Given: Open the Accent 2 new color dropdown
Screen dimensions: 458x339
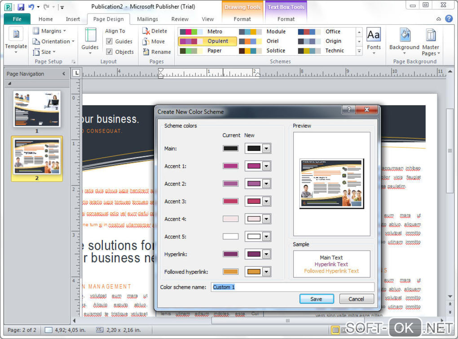Looking at the screenshot, I should (x=266, y=184).
